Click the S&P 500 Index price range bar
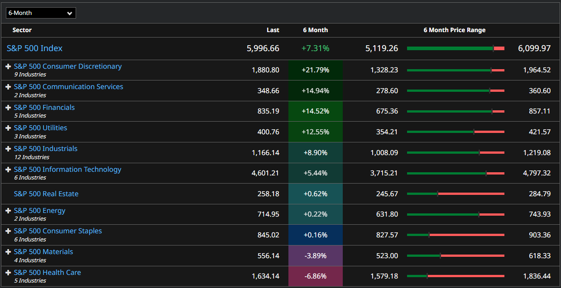Viewport: 561px width, 288px height. click(456, 48)
